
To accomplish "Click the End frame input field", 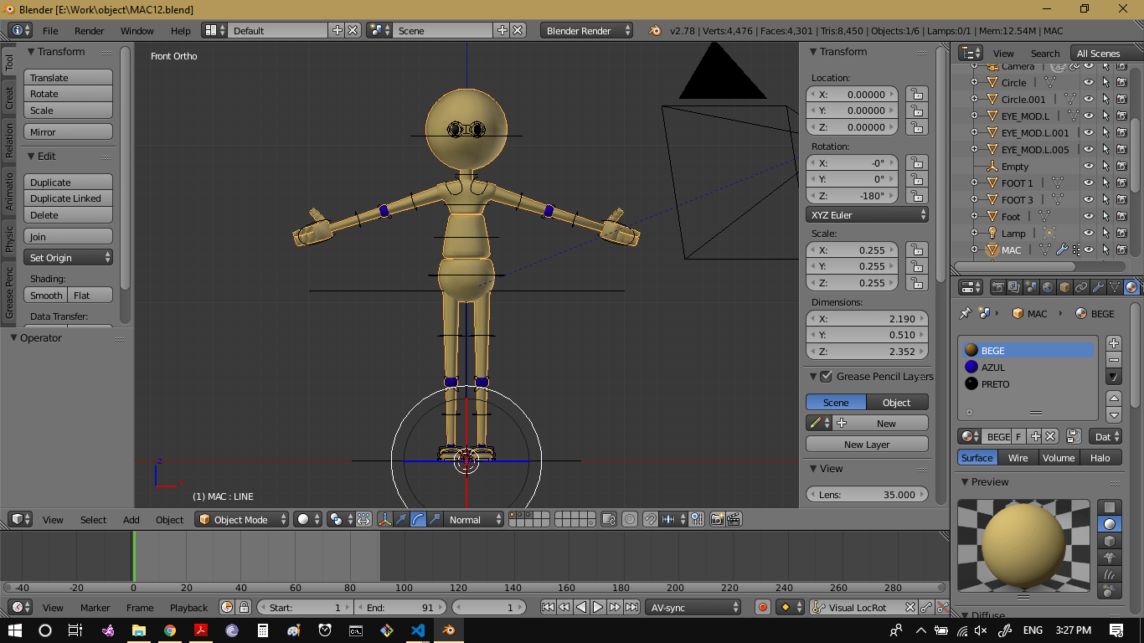I will (399, 608).
